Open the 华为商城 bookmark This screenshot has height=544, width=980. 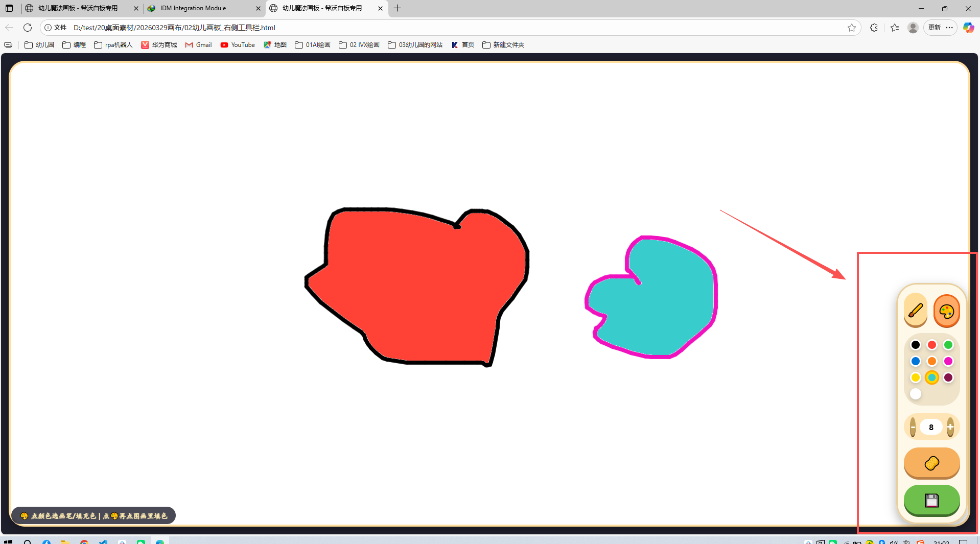[159, 45]
